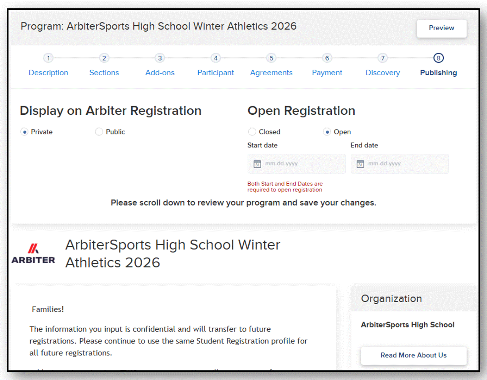This screenshot has width=487, height=380.
Task: Click the Preview button
Action: click(x=442, y=28)
